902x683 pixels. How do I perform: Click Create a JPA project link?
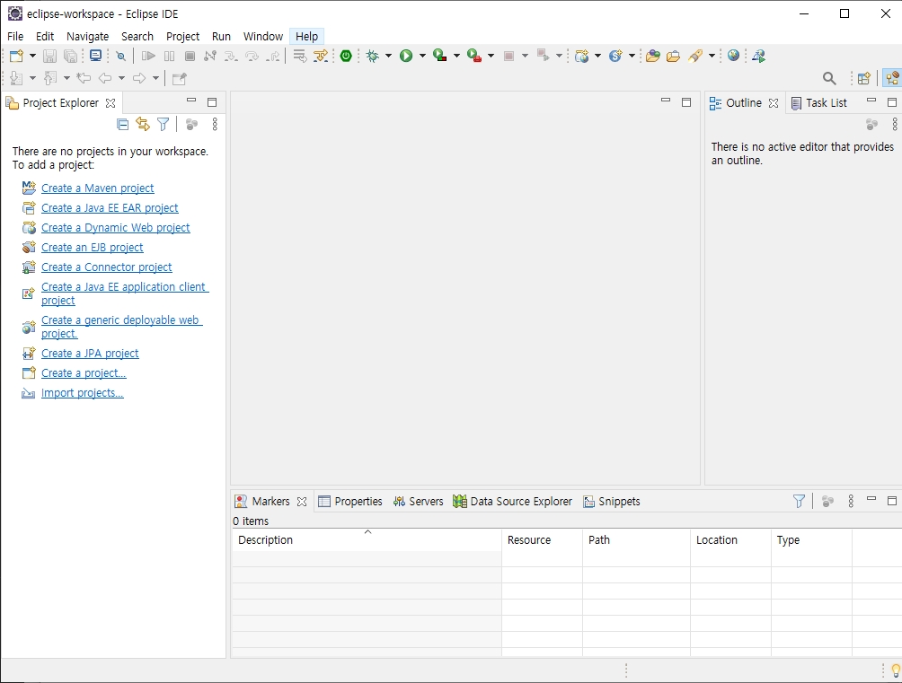(90, 353)
